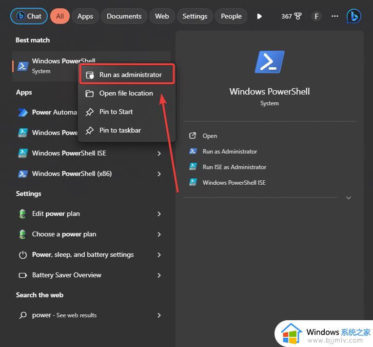The image size is (373, 347).
Task: Click the Windows PowerShell (x86) icon
Action: pos(23,174)
